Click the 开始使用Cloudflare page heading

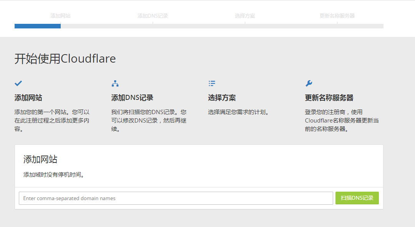point(65,59)
